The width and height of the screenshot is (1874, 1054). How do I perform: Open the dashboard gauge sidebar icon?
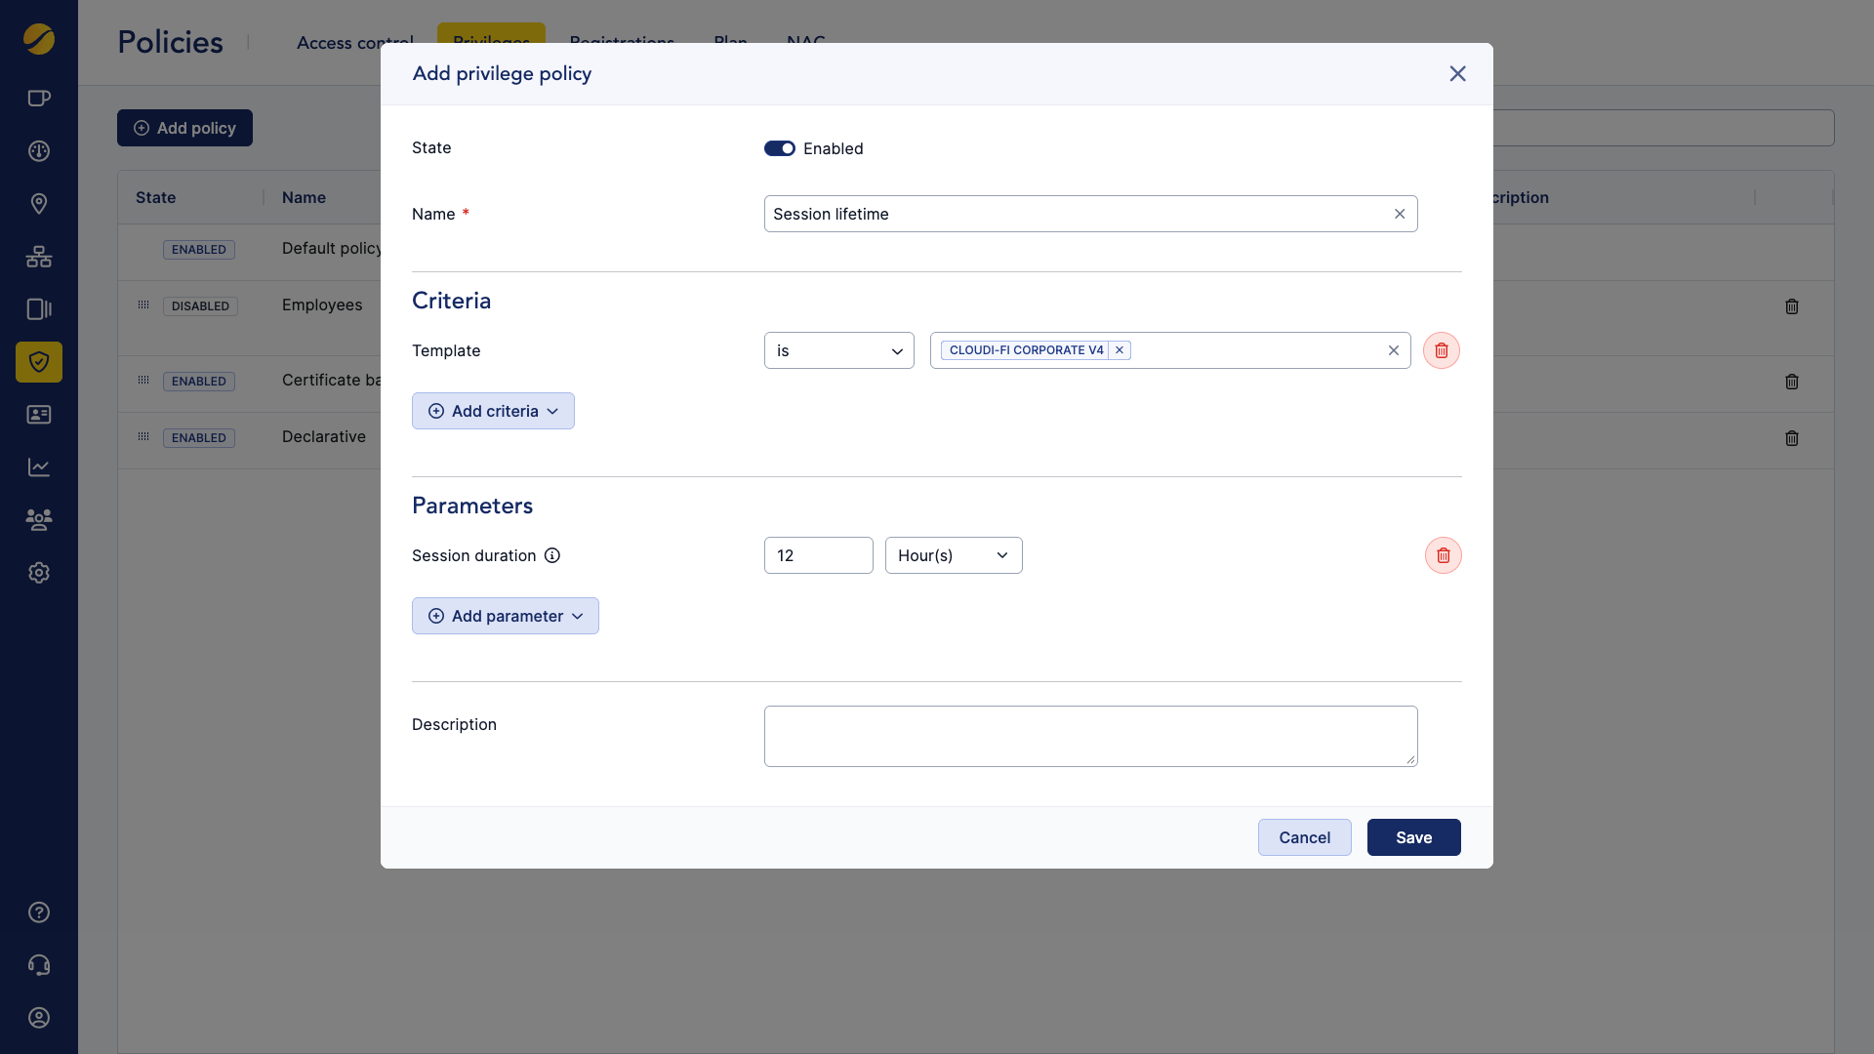(x=39, y=151)
